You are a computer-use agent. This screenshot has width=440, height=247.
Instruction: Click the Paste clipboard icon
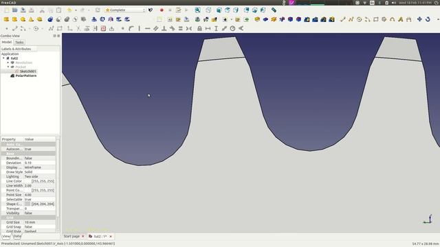point(58,10)
